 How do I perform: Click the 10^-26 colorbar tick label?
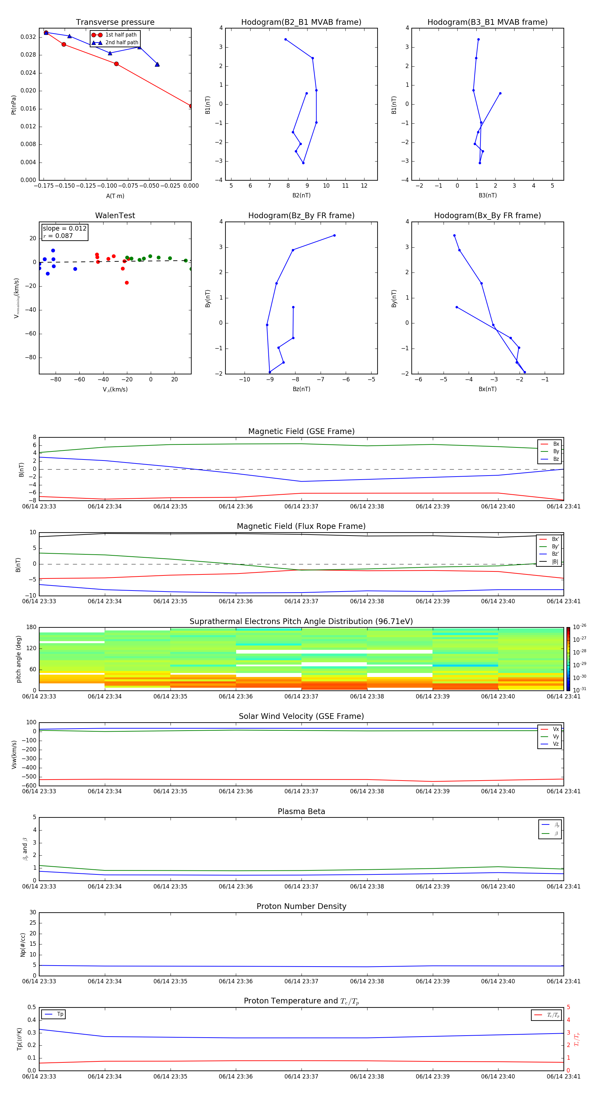coord(580,627)
